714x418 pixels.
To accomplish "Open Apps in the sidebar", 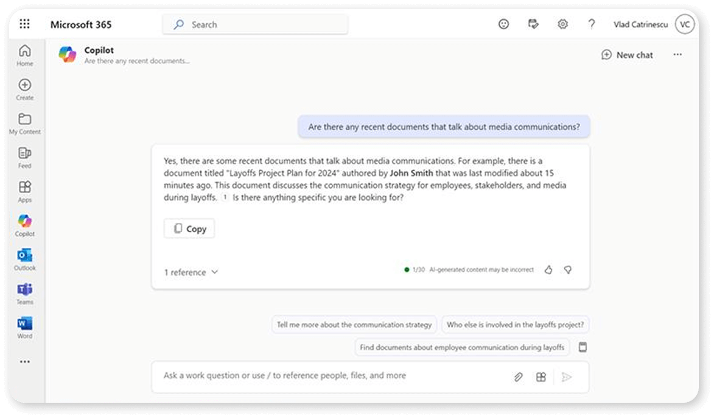I will tap(24, 192).
